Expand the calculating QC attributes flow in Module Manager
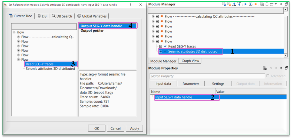Image resolution: width=292 pixels, height=139 pixels. [x=153, y=16]
